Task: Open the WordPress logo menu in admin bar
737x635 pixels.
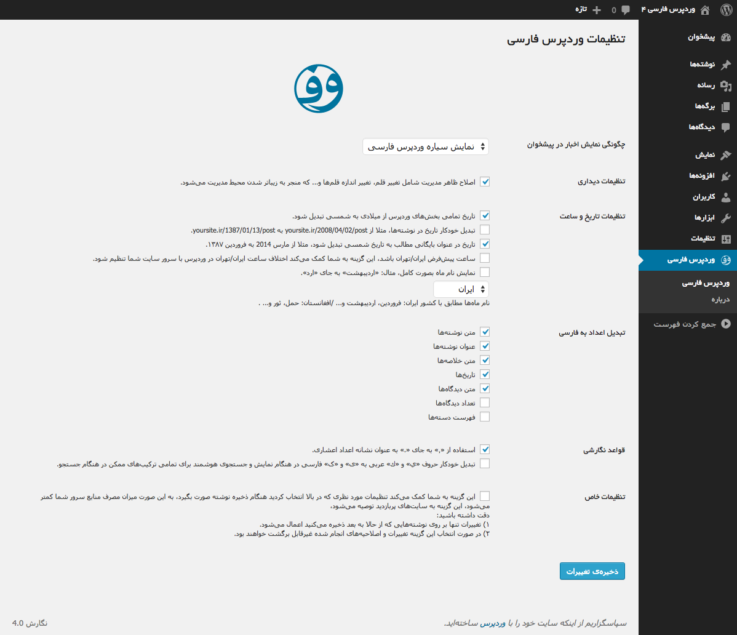Action: (726, 10)
